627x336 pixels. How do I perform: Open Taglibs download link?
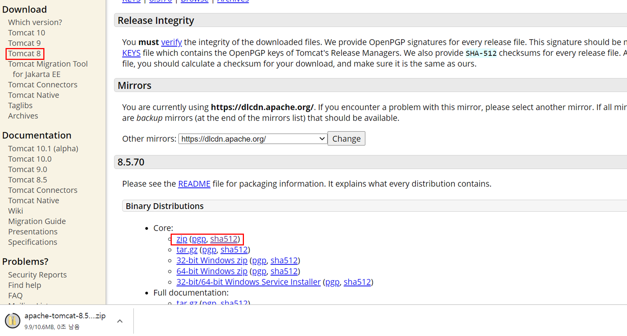(20, 105)
